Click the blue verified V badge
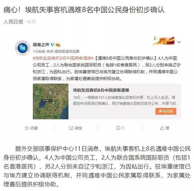 click(52, 45)
